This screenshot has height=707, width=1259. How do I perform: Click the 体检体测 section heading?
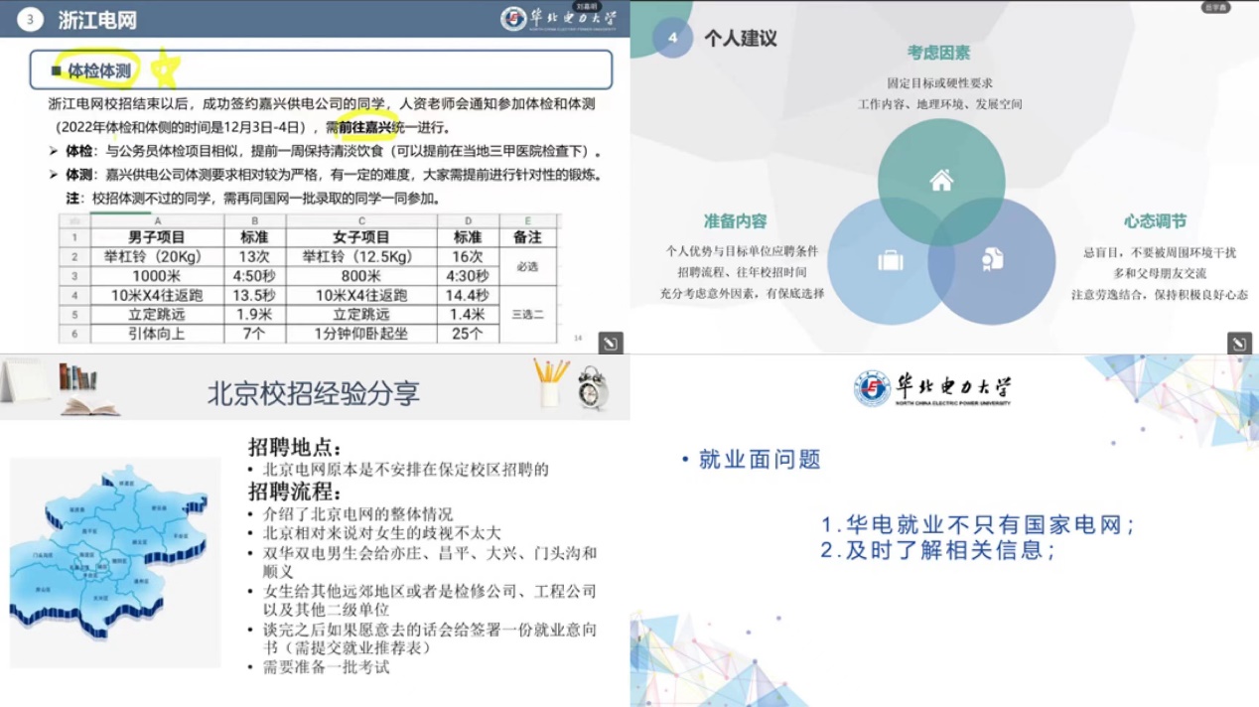(x=99, y=71)
